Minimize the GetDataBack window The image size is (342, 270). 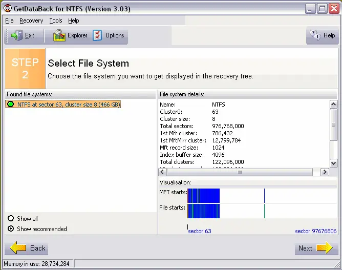coord(310,9)
